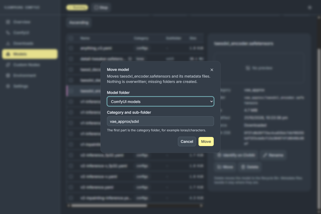Cancel the move model dialog
This screenshot has height=214, width=321.
coord(187,142)
